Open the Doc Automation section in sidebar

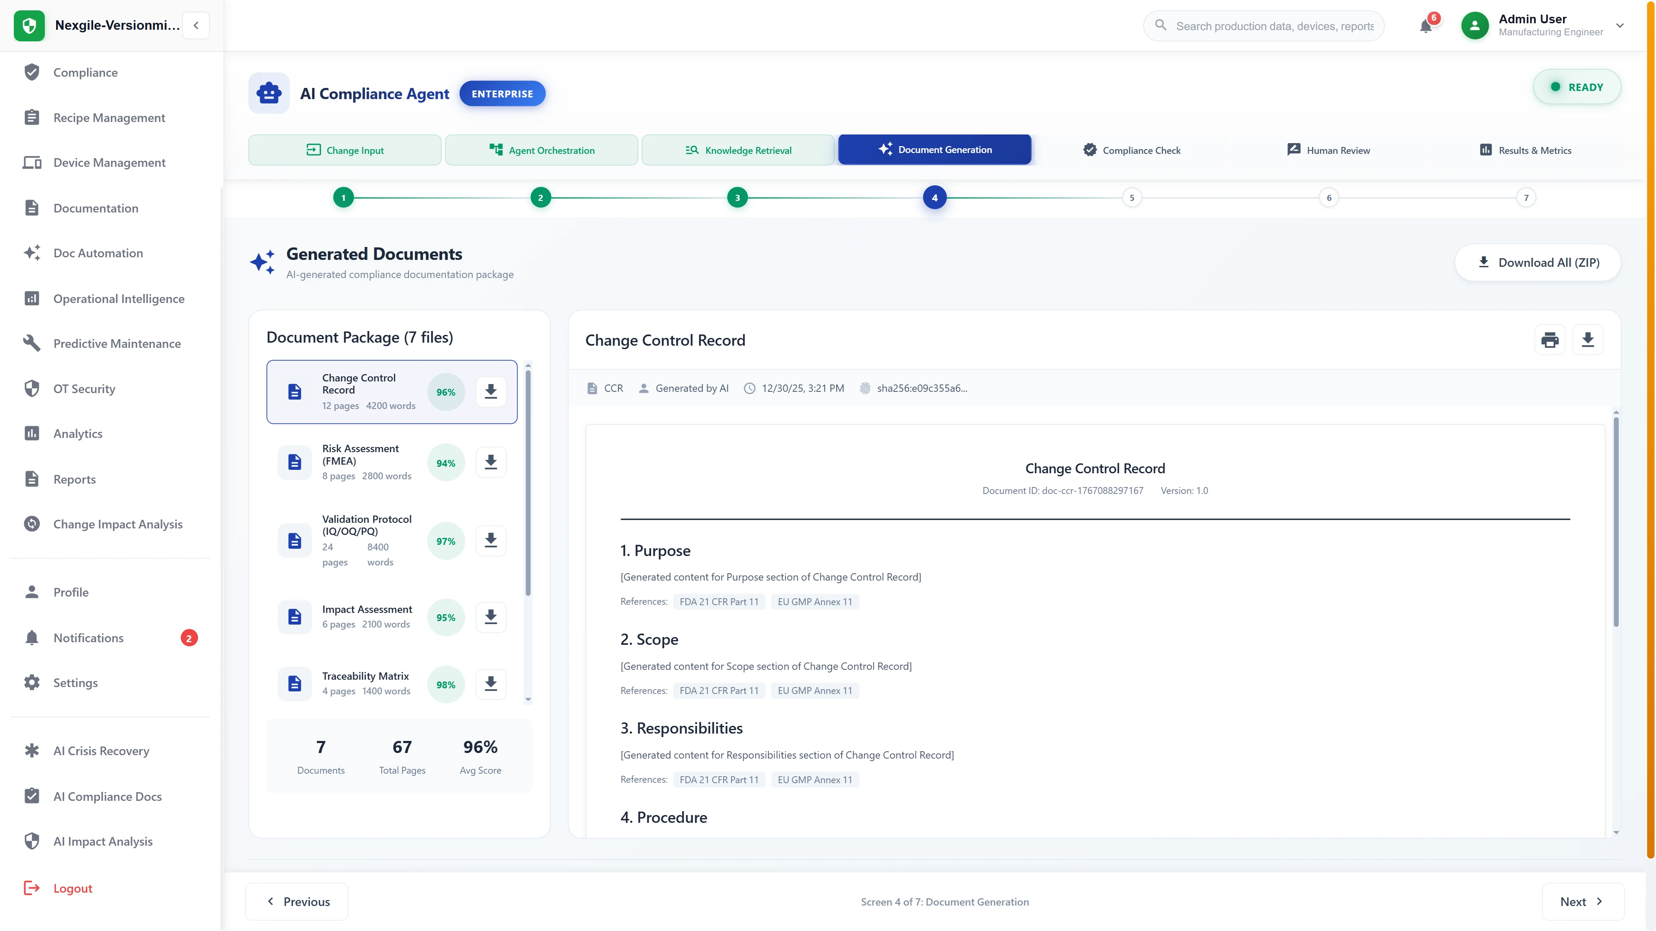click(98, 253)
